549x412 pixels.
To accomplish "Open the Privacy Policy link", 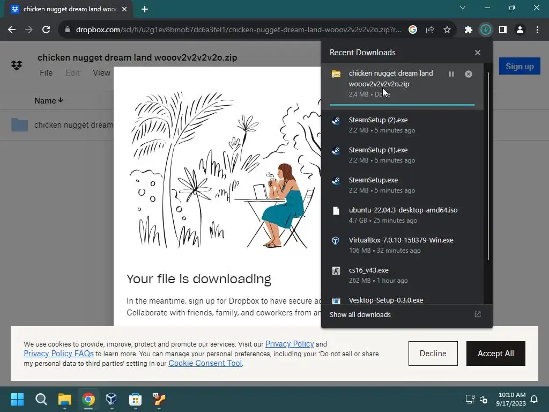I will point(290,344).
